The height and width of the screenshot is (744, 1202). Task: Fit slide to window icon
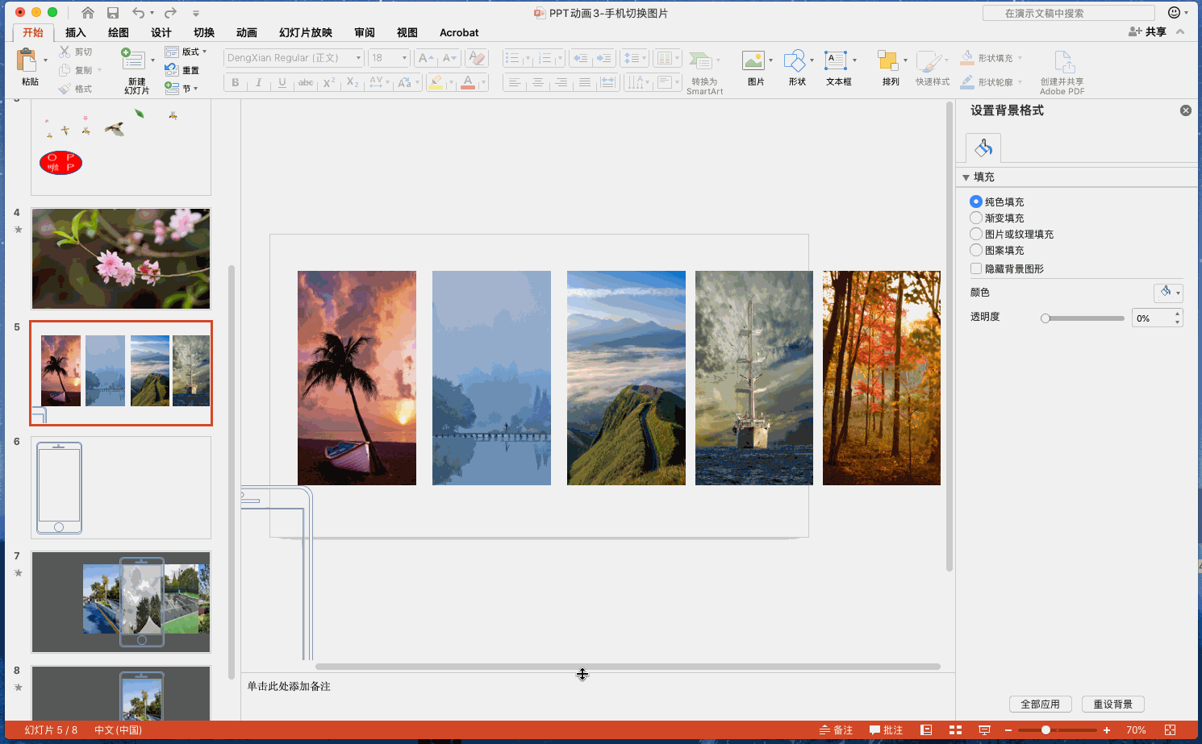click(x=1171, y=730)
